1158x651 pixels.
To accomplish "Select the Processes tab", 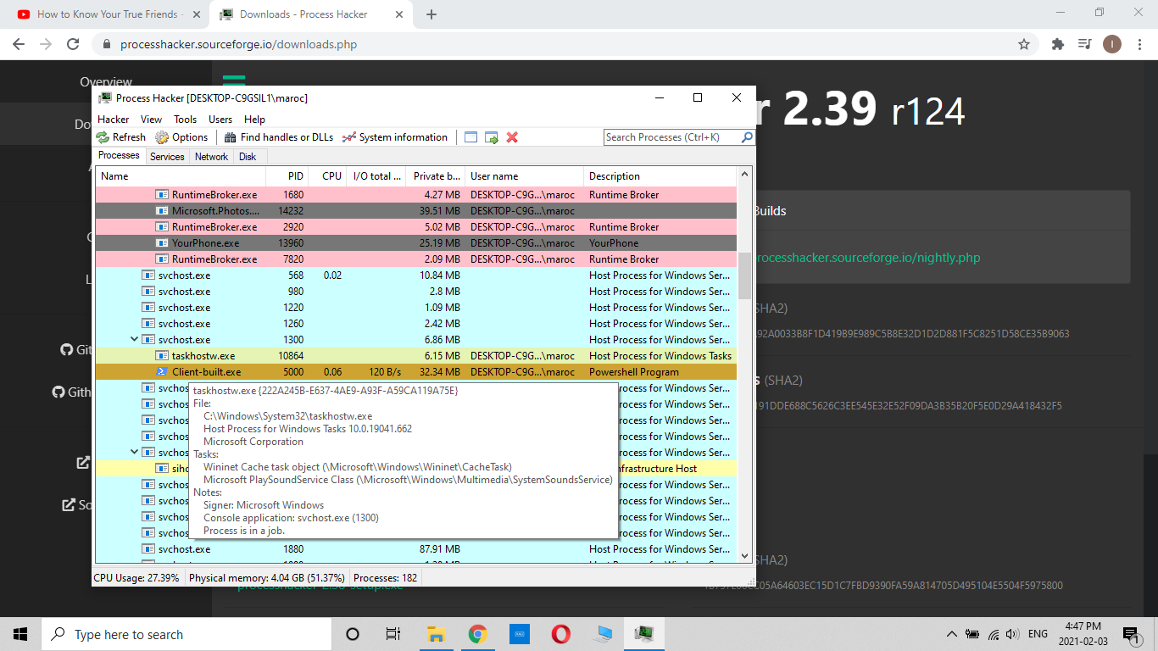I will (x=119, y=156).
